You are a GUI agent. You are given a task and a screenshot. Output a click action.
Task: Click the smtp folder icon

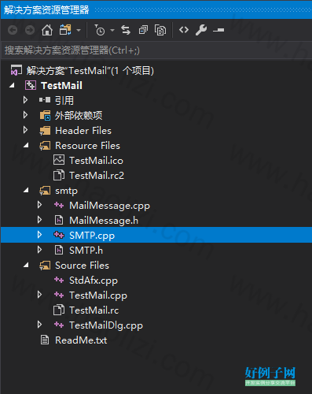coord(45,191)
